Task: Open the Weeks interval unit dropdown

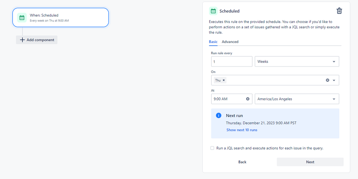Action: point(297,61)
